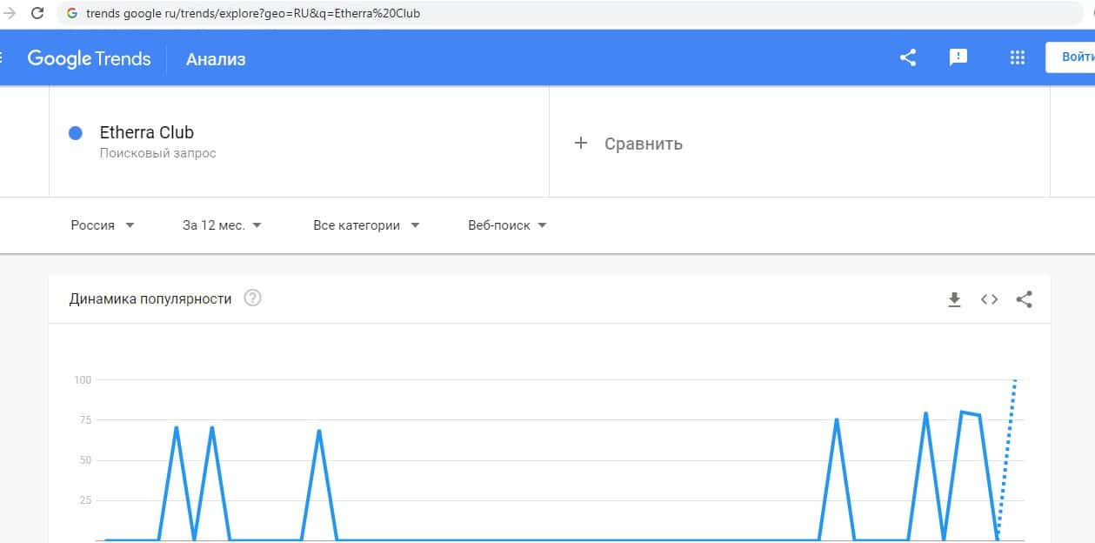Open the Google Trends home logo

click(89, 58)
